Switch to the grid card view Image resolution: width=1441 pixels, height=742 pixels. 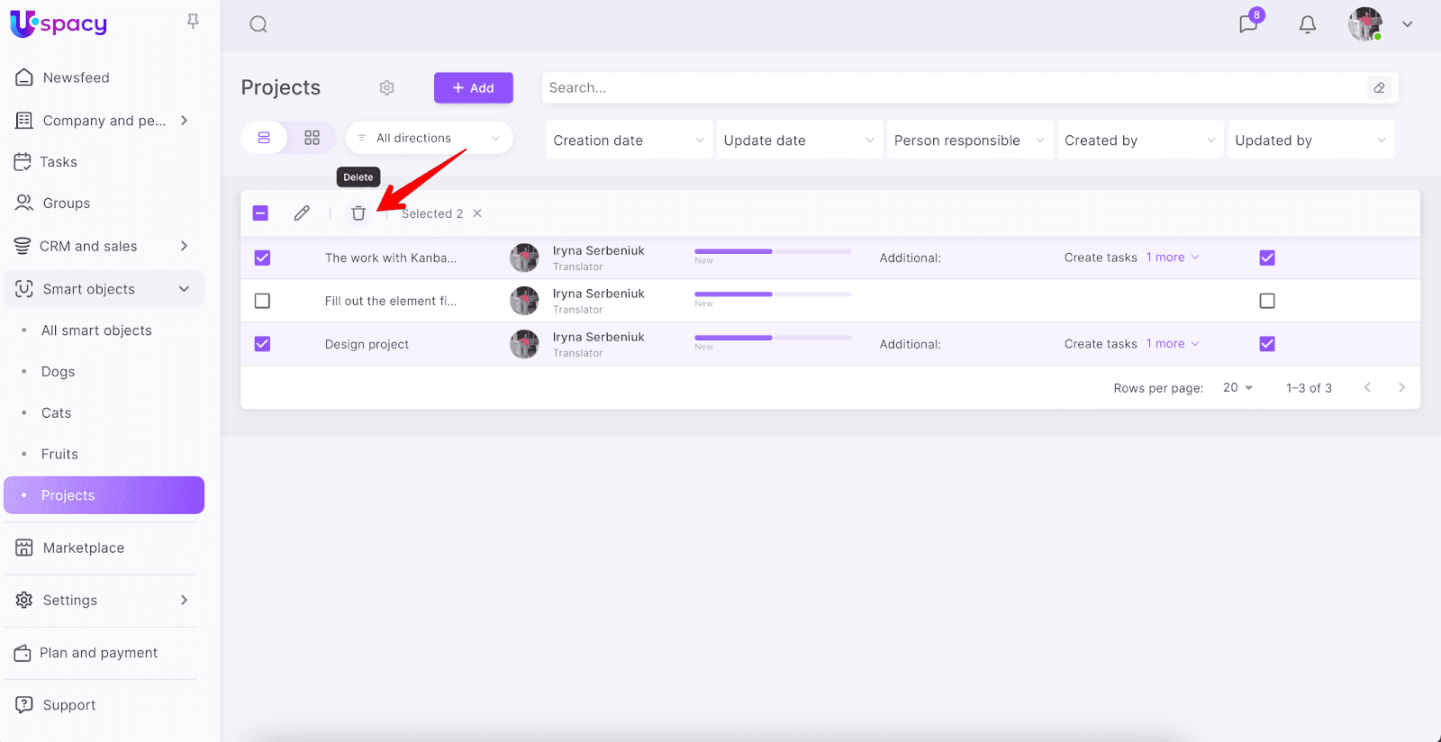(x=312, y=138)
